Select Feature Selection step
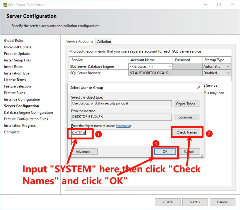Viewport: 240px width, 210px height. [17, 86]
